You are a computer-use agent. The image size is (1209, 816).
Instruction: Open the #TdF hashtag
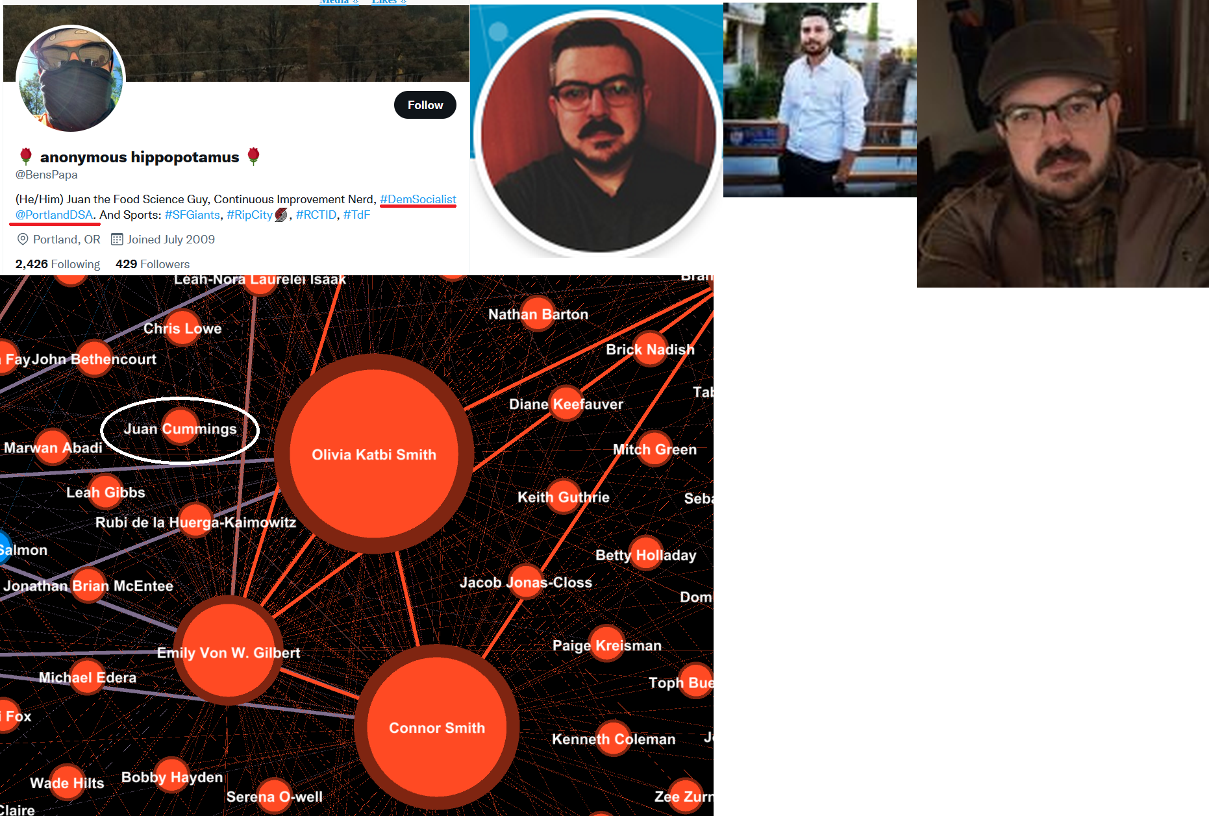click(356, 215)
